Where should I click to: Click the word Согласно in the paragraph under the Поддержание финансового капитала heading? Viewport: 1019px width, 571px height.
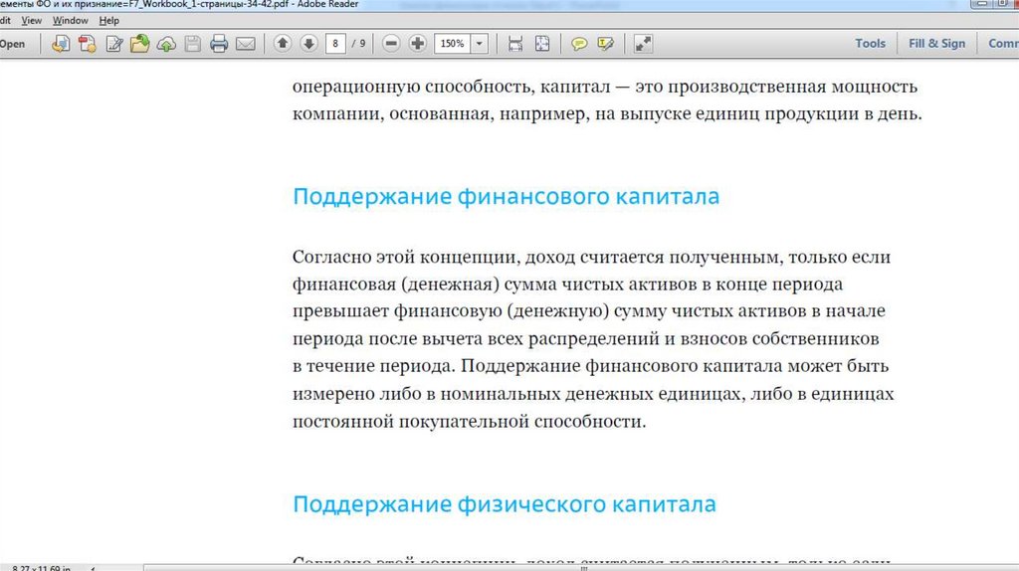click(331, 258)
